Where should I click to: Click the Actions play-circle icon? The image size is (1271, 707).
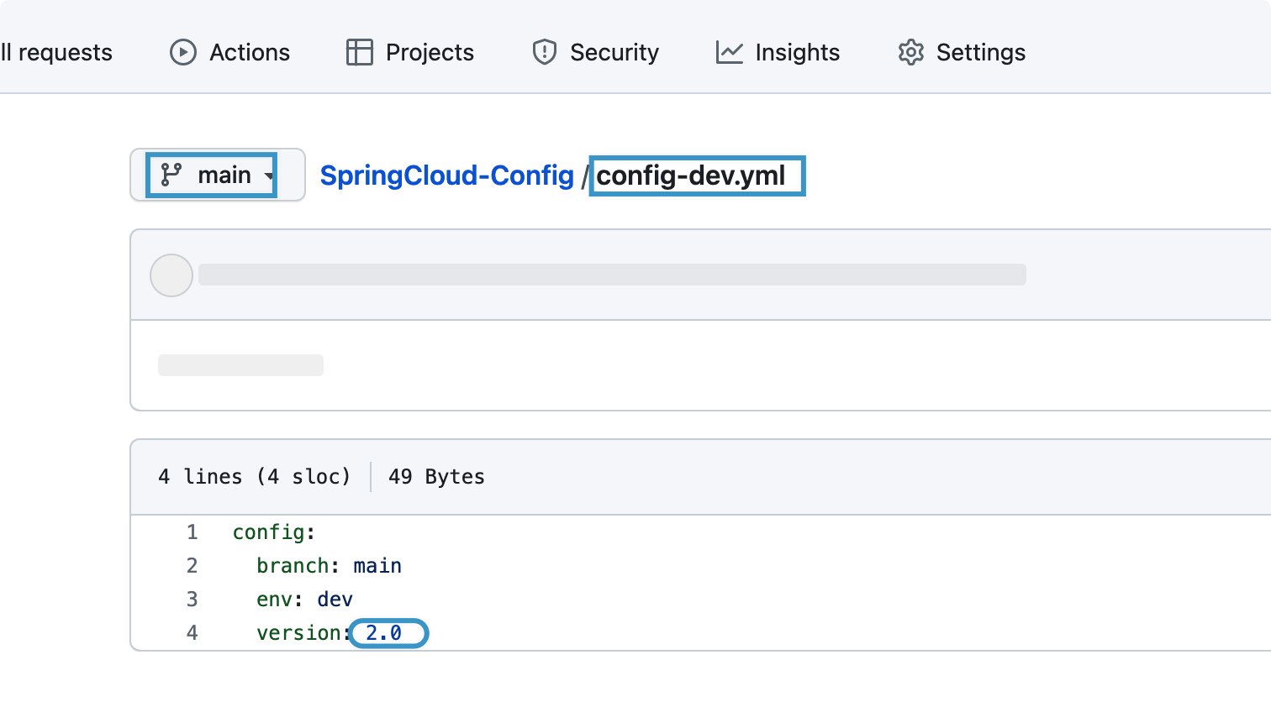183,52
